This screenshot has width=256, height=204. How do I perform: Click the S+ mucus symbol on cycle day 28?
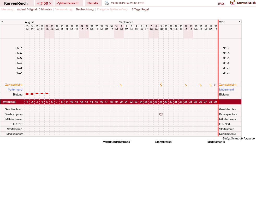[x=161, y=85]
